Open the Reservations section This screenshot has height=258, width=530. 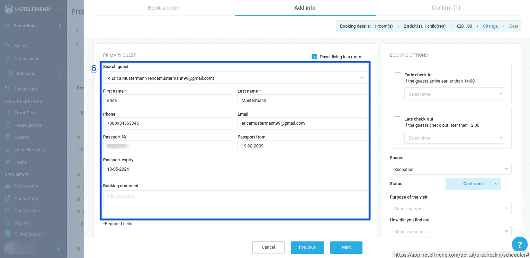click(28, 125)
